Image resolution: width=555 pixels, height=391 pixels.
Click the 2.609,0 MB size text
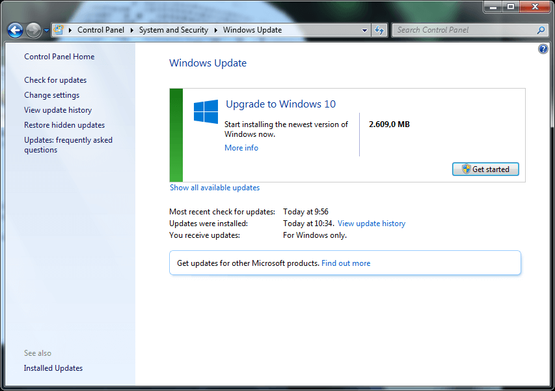pyautogui.click(x=389, y=124)
